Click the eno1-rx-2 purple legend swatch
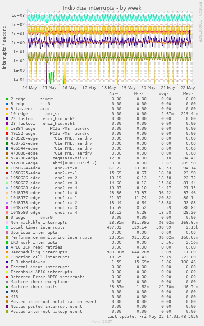Screen dimensions: 204x326 pyautogui.click(x=7, y=203)
